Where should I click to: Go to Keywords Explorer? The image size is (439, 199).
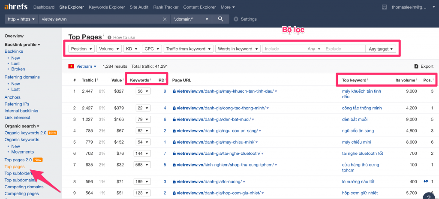(107, 7)
